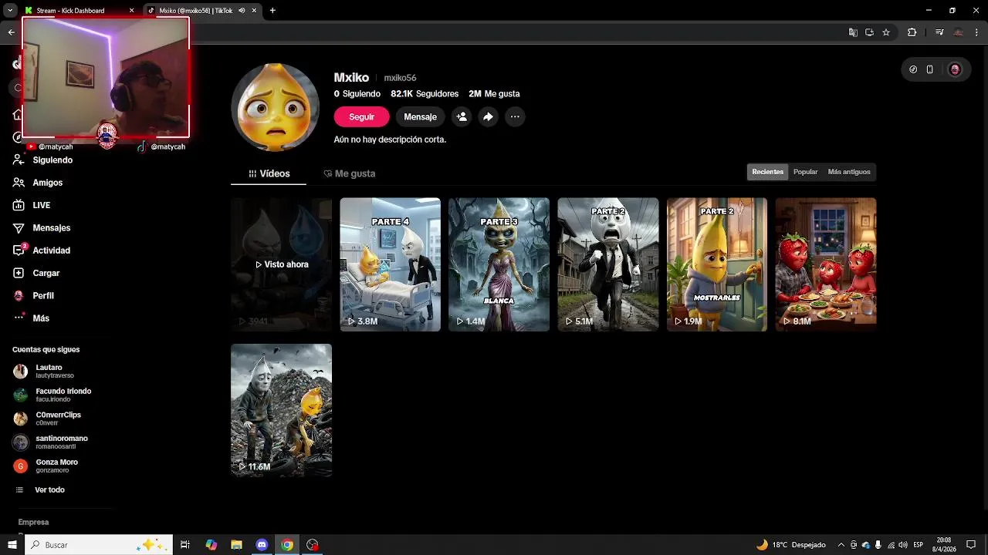This screenshot has width=988, height=555.
Task: Open the account avatar menu top right
Action: [x=955, y=69]
